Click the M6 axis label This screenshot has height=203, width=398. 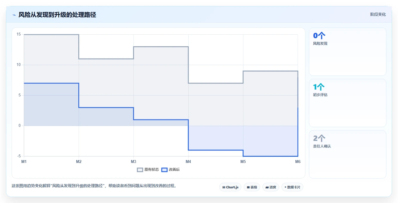click(298, 162)
